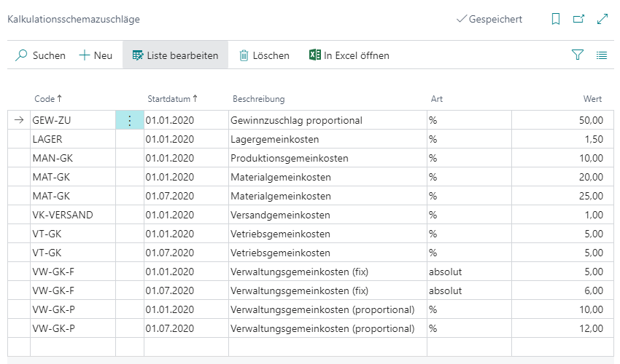Viewport: 620px width, 364px height.
Task: Select the VK-VERSAND code cell
Action: 73,215
